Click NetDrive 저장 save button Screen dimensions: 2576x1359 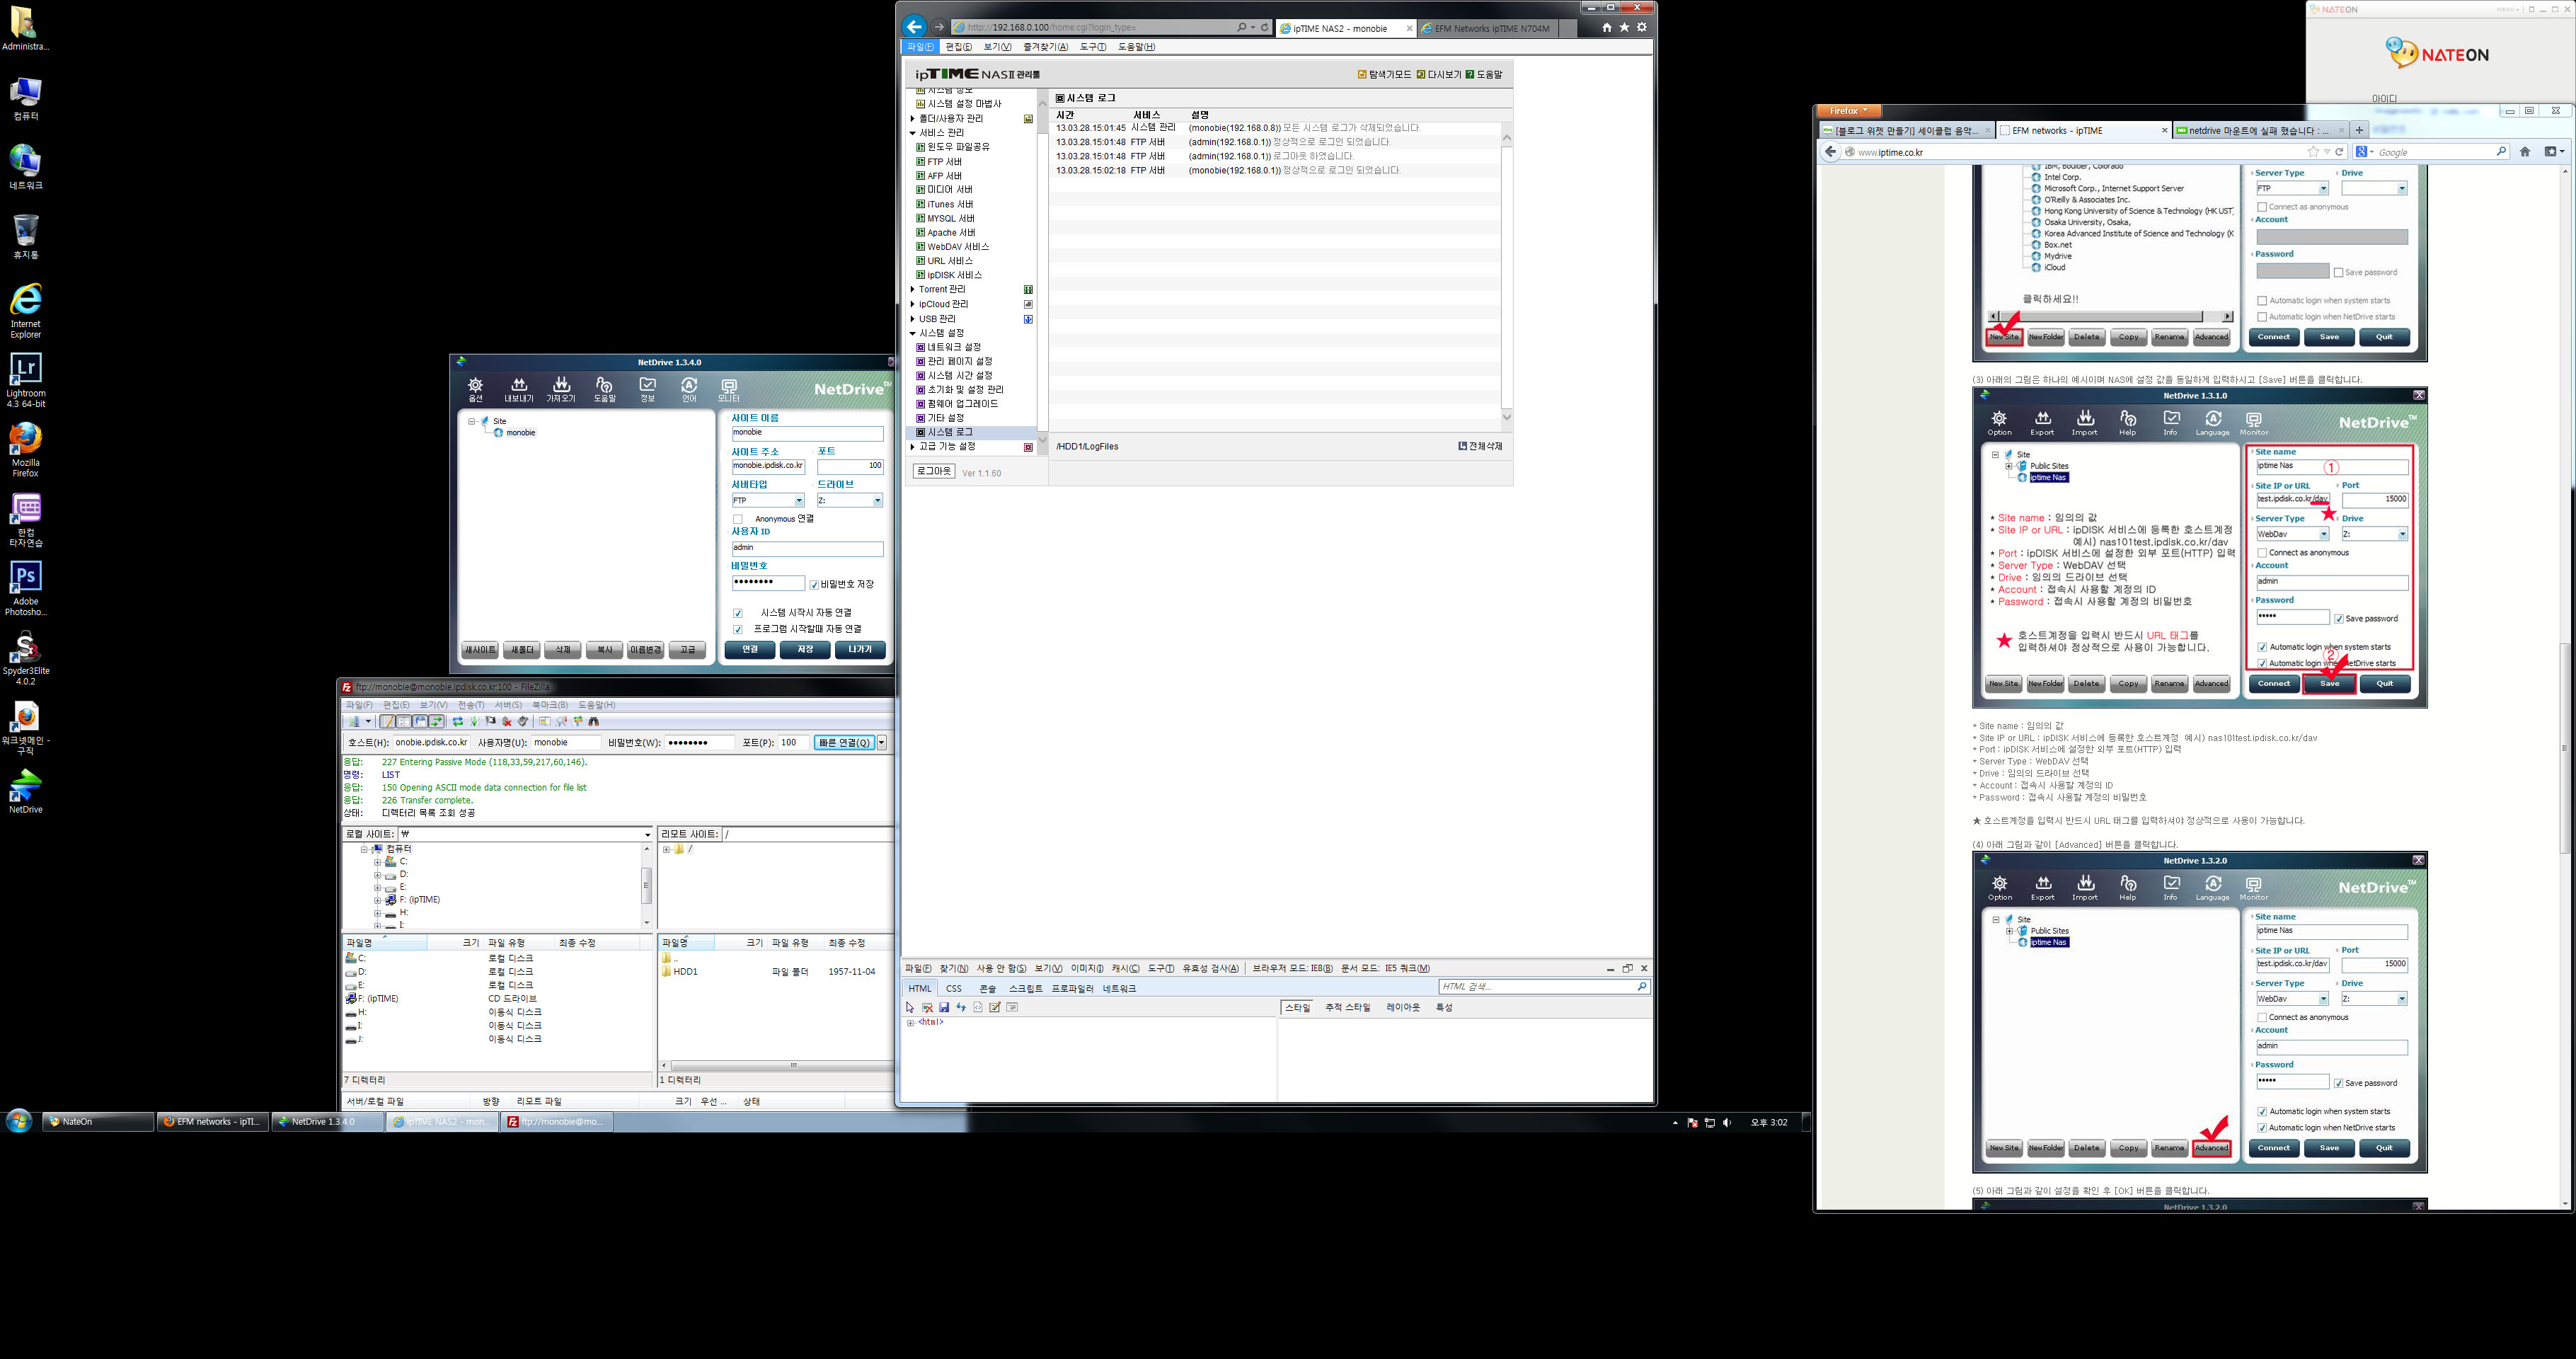[805, 650]
